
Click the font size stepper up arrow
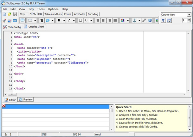point(189,19)
